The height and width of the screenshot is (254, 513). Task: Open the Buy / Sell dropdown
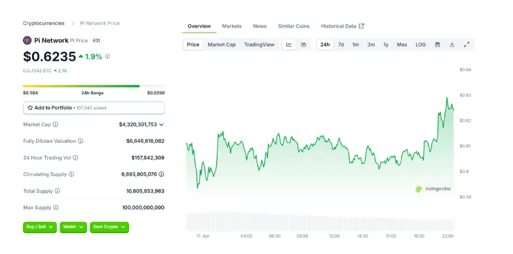39,227
